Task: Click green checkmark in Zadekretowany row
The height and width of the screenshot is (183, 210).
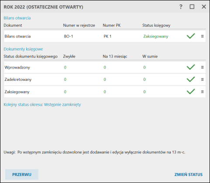Action: (x=191, y=79)
